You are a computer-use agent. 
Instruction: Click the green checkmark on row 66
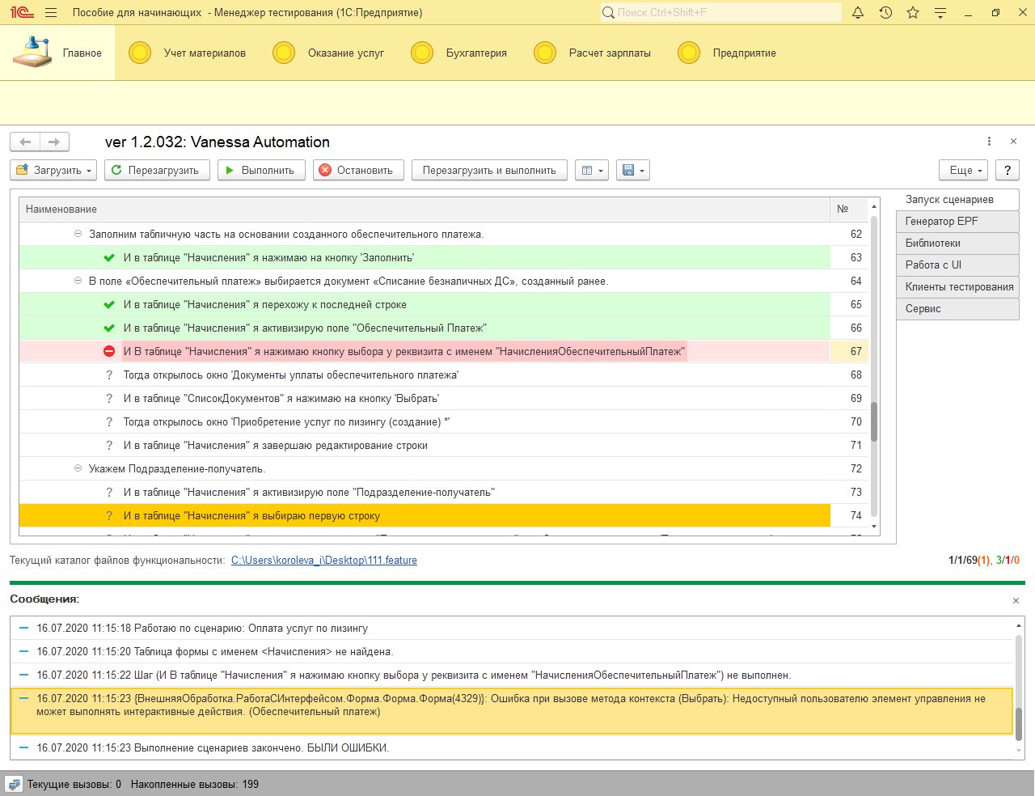point(109,328)
